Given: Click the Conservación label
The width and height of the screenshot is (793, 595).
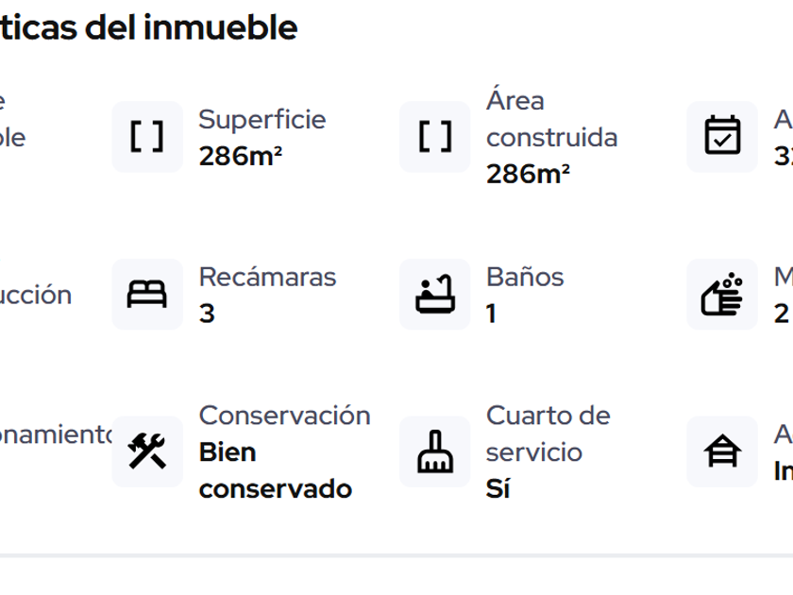Looking at the screenshot, I should (x=284, y=416).
